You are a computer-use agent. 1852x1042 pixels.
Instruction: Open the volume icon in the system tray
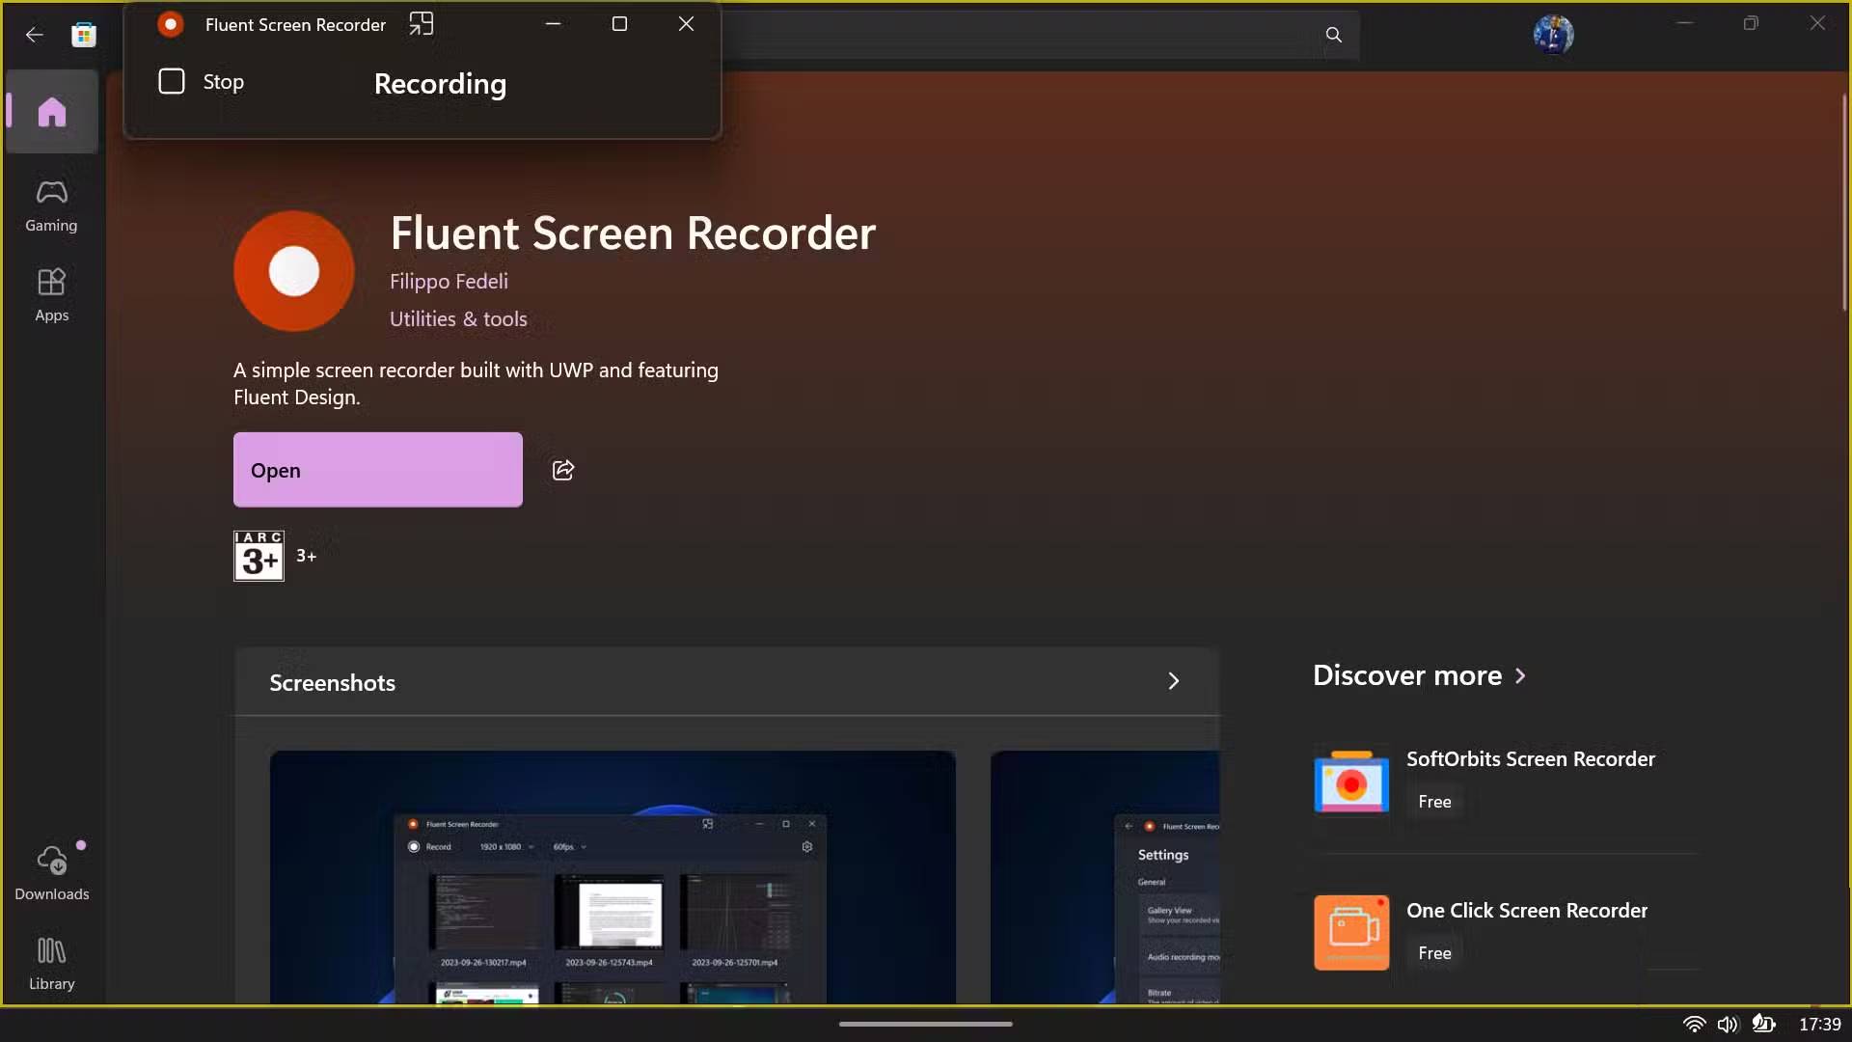tap(1728, 1025)
